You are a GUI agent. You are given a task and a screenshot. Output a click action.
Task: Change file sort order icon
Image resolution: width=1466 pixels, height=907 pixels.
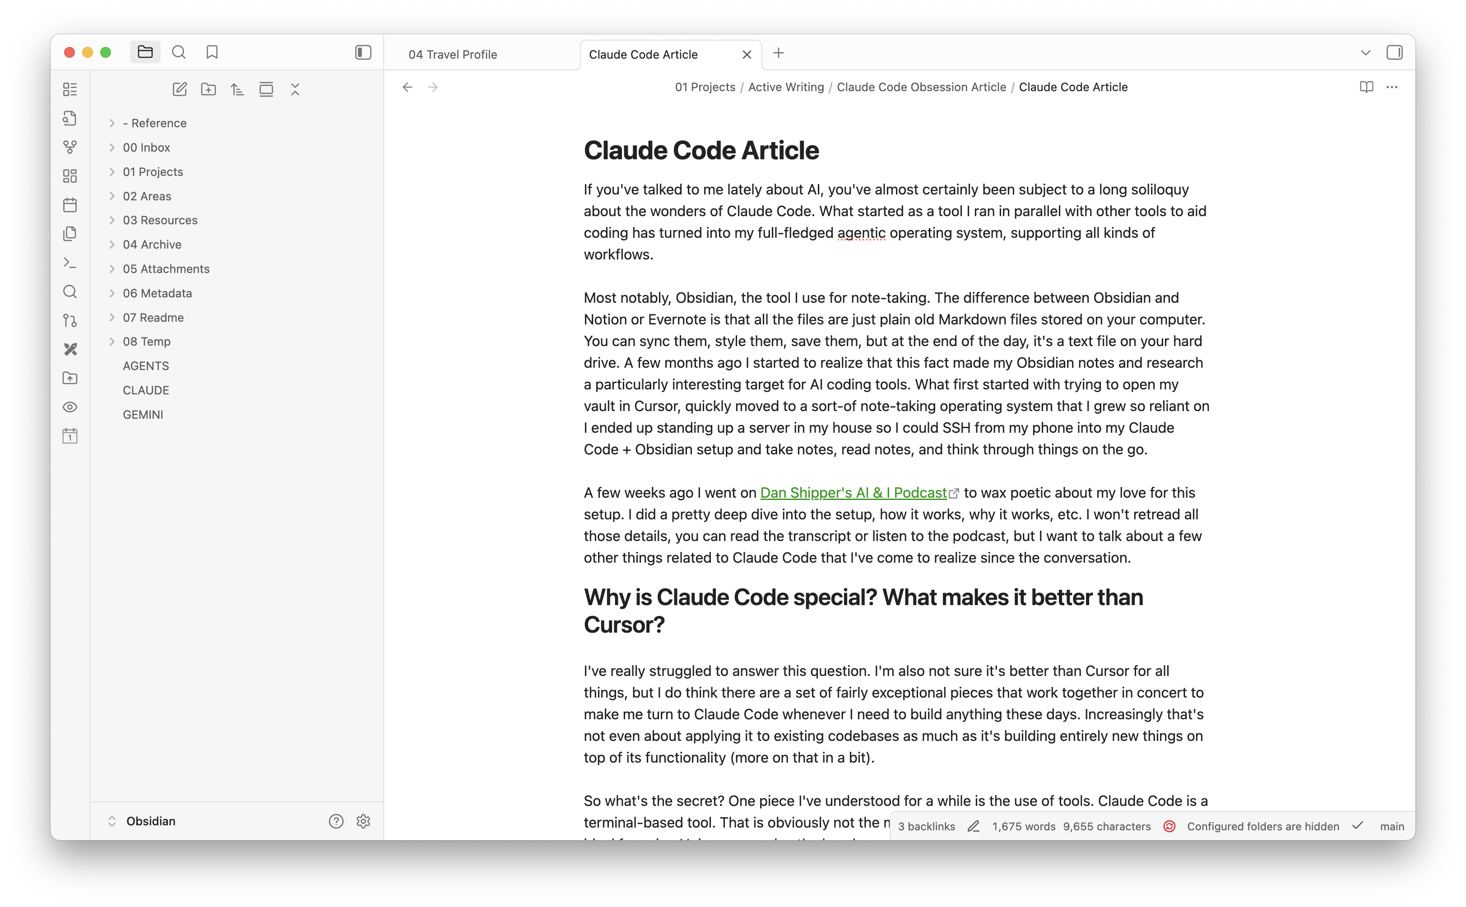pos(237,89)
